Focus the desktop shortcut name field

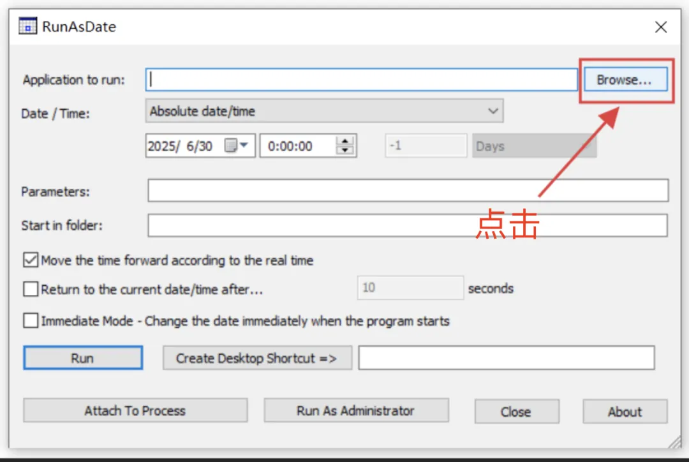point(506,357)
